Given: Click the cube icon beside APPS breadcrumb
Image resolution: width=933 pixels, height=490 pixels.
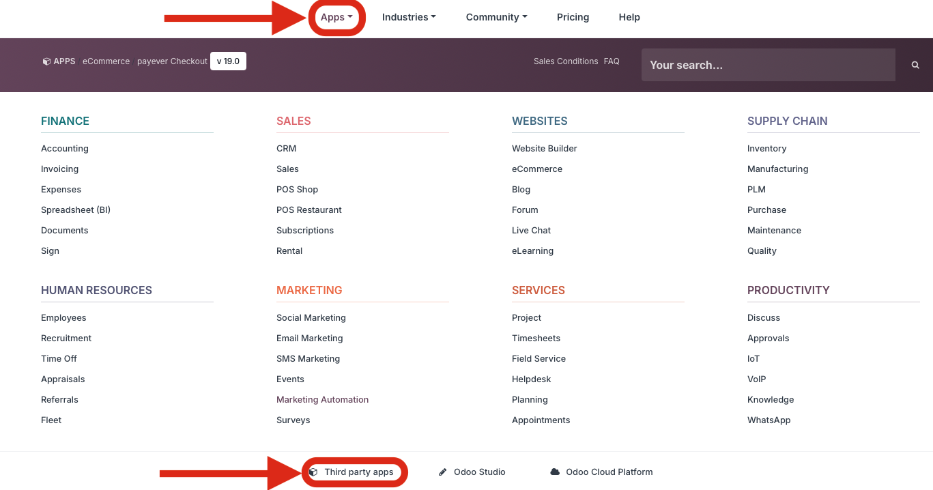Looking at the screenshot, I should (46, 61).
